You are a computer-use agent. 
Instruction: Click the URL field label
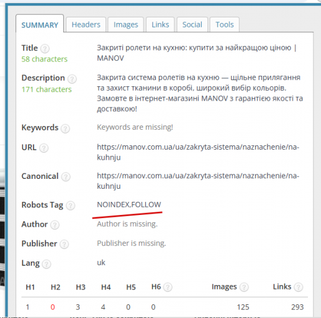29,147
